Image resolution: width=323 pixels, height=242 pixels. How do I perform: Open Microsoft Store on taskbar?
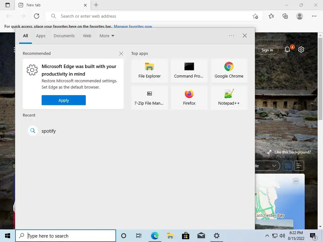(185, 236)
